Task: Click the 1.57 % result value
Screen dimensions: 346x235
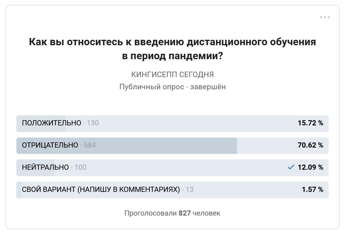Action: tap(312, 190)
